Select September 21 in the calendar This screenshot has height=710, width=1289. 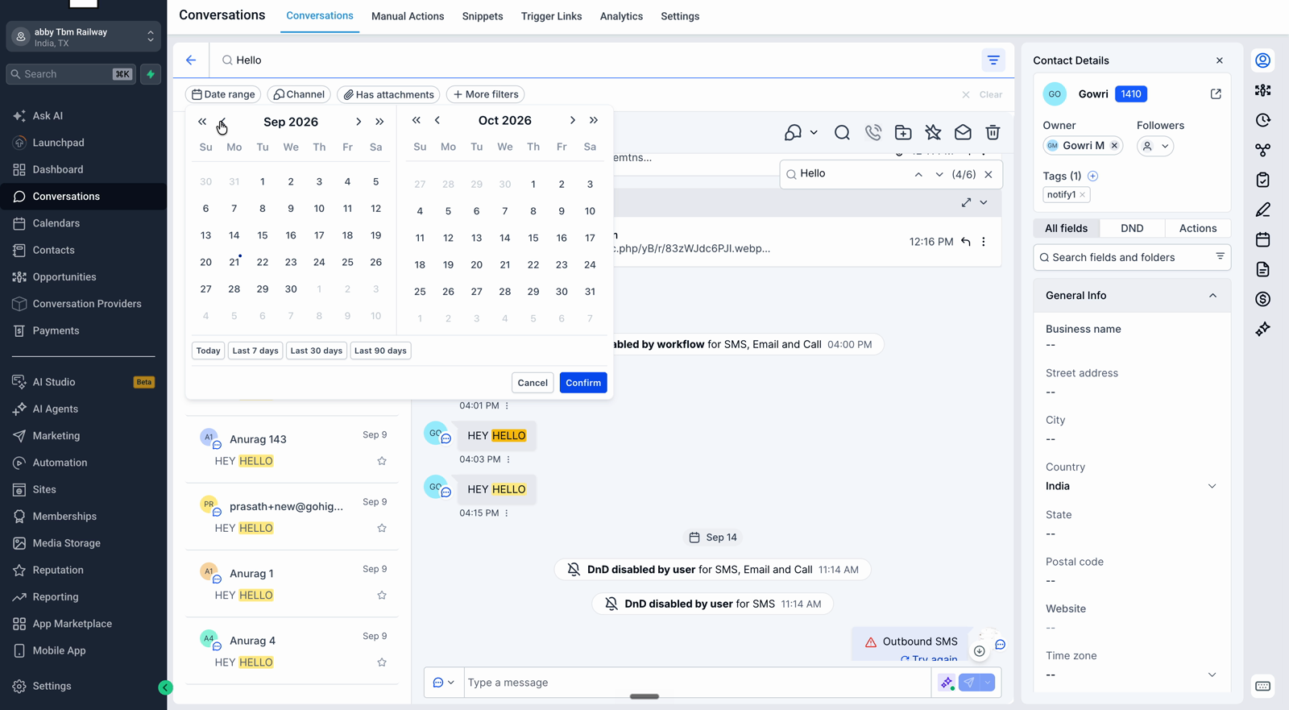(234, 262)
